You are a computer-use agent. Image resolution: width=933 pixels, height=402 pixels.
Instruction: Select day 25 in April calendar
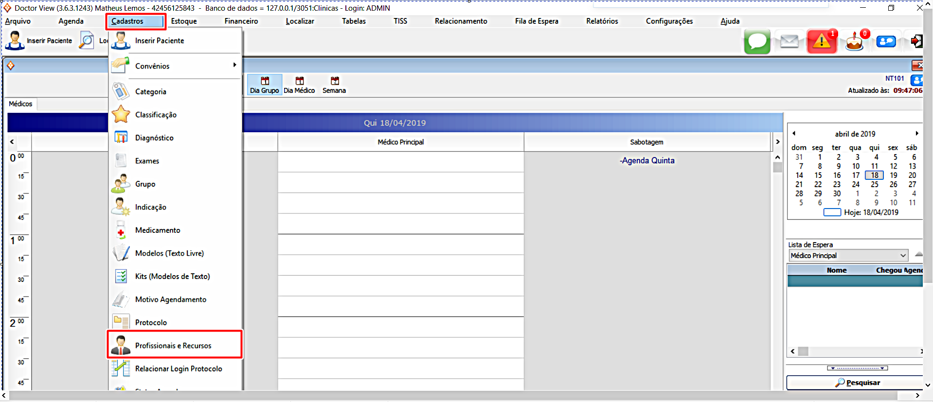click(x=875, y=185)
